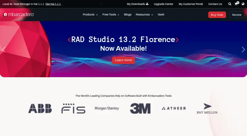
Task: Click the Embarcadero logo
Action: click(19, 15)
